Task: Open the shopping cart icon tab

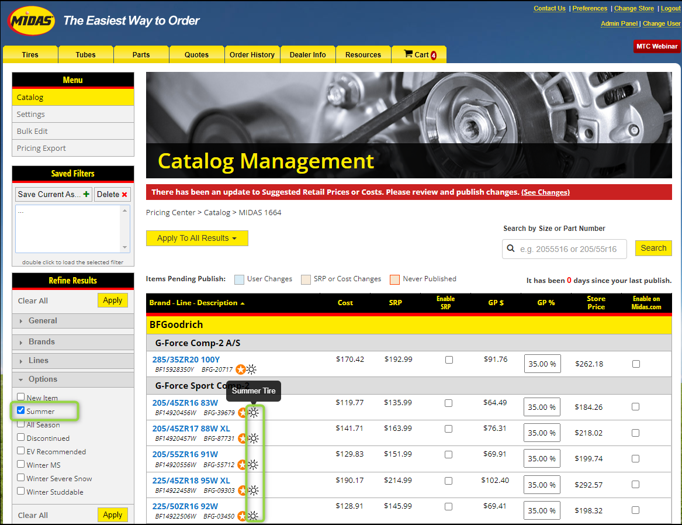Action: 419,54
